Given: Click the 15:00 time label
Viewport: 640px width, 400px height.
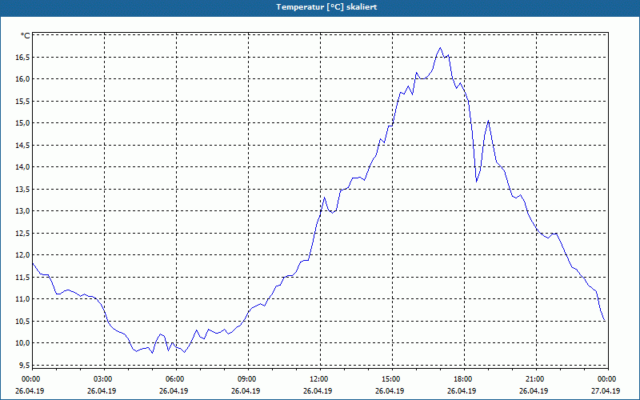Looking at the screenshot, I should click(392, 379).
